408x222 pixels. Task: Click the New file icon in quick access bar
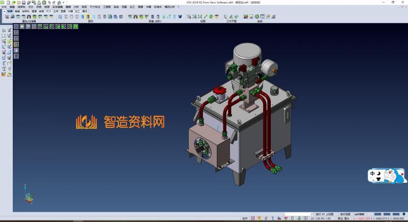point(8,3)
